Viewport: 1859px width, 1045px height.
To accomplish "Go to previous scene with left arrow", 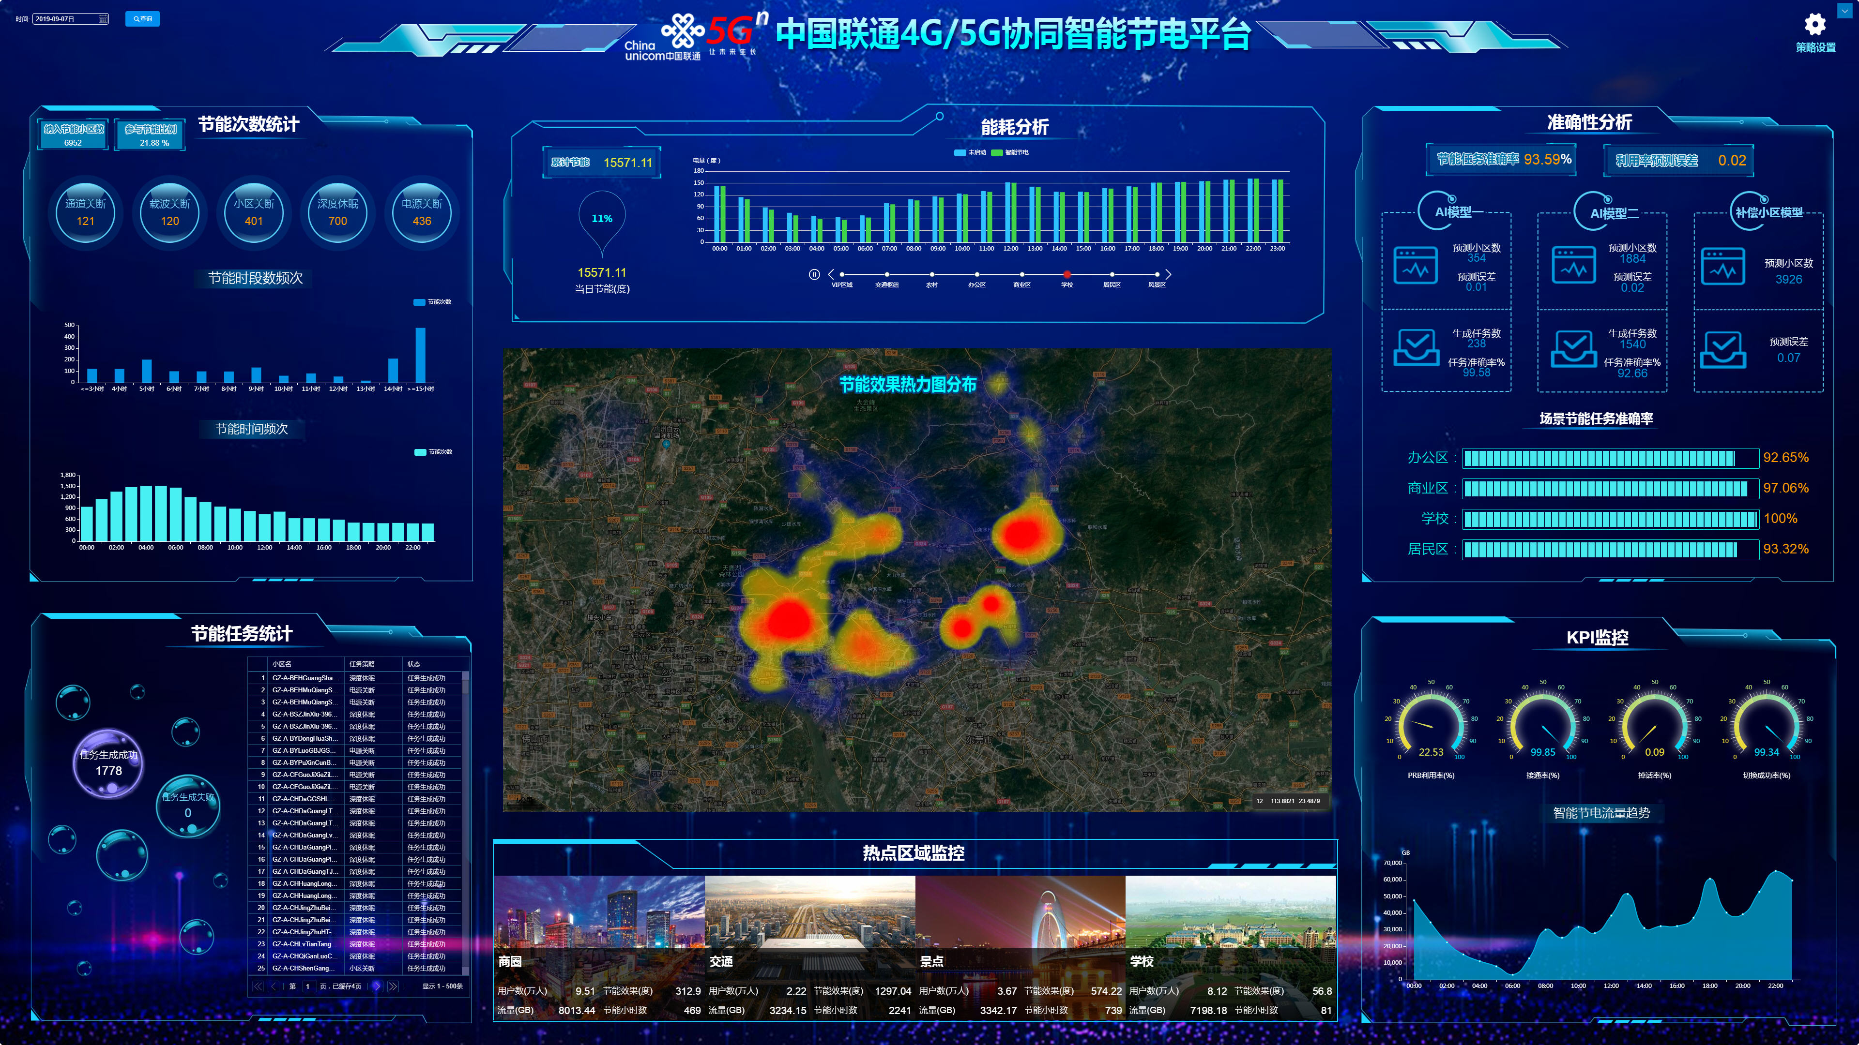I will tap(831, 274).
